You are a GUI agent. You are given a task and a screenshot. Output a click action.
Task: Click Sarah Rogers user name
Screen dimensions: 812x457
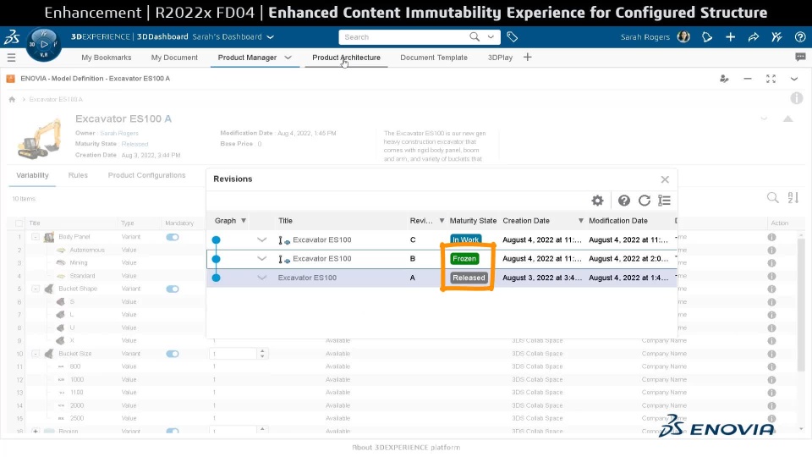tap(645, 37)
